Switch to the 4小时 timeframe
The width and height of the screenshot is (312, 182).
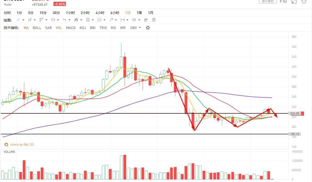(100, 13)
